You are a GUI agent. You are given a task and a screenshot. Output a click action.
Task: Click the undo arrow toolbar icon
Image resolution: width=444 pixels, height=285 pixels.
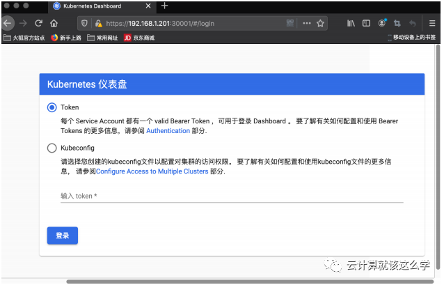(x=413, y=23)
